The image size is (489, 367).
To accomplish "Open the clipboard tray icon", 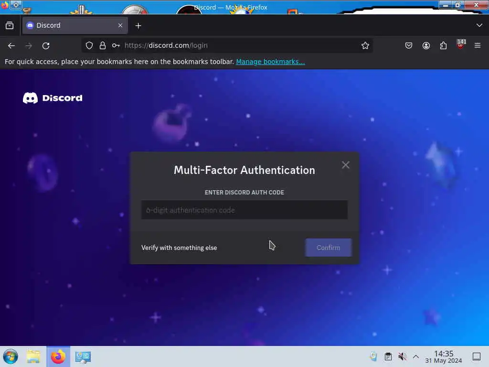I will click(388, 356).
